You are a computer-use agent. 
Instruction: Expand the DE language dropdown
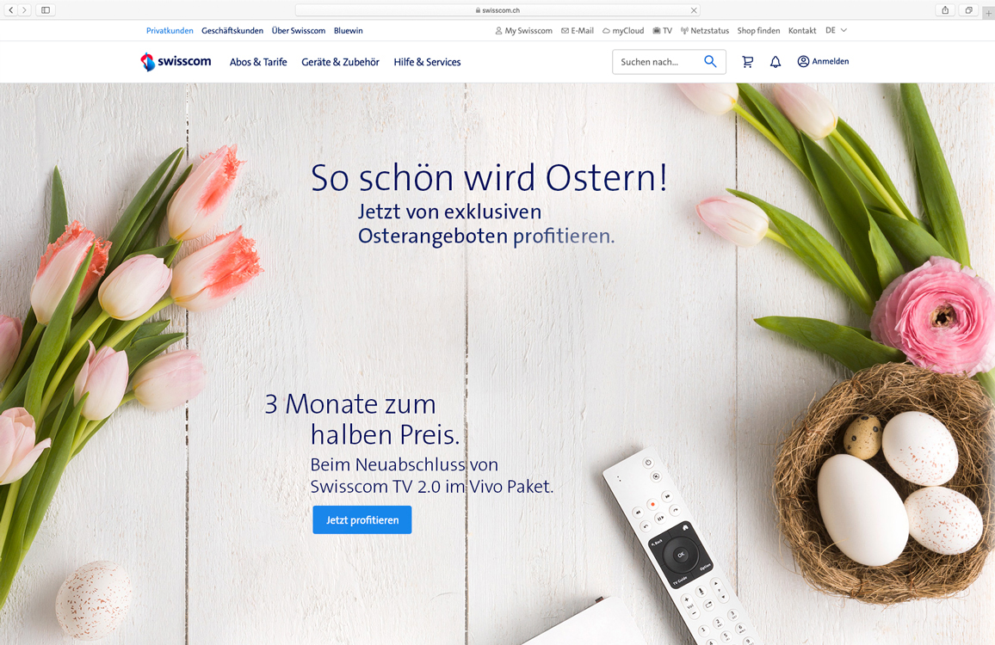tap(837, 30)
